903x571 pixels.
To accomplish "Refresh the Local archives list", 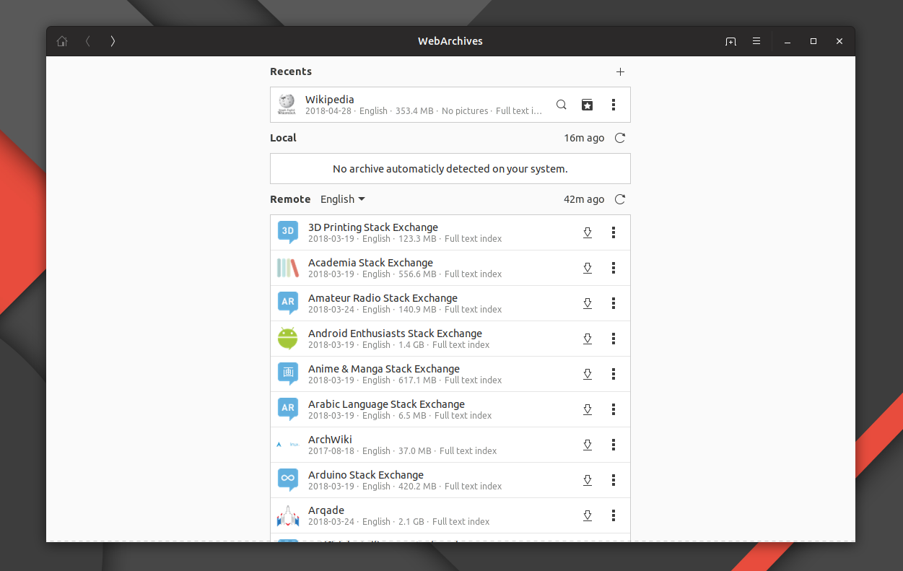I will point(620,138).
